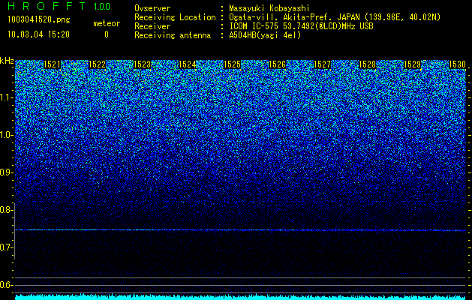Click the date 10.03.04 15:20
472x300 pixels.
click(x=38, y=34)
